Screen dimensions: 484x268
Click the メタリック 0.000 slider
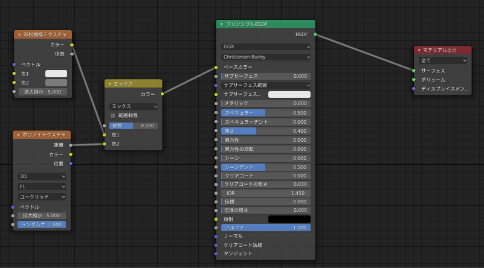(266, 103)
